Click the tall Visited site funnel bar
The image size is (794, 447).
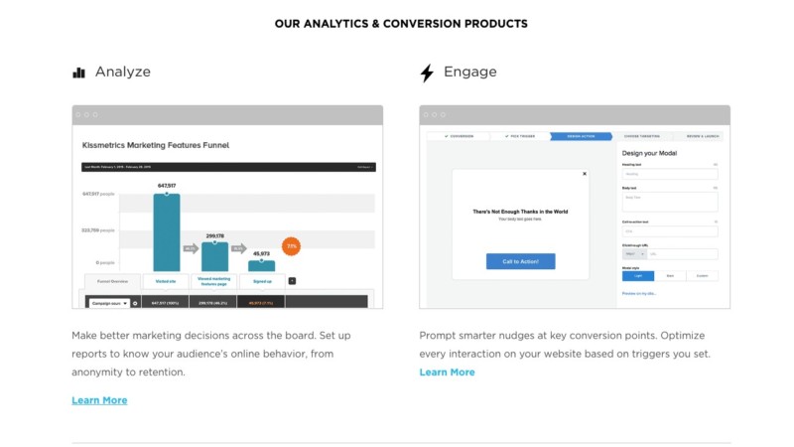[166, 231]
